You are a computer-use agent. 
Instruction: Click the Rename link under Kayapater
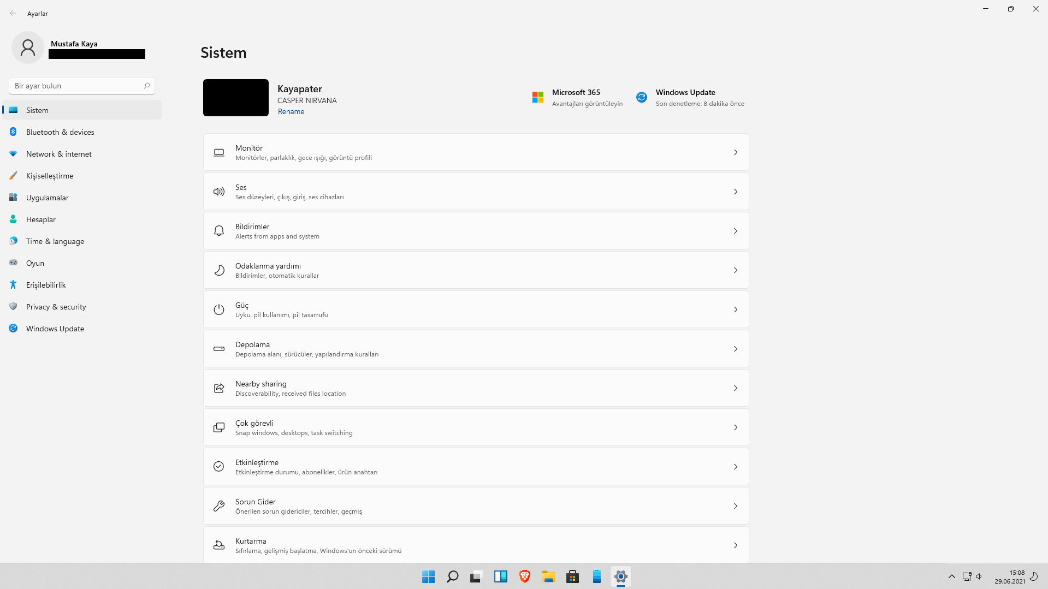tap(291, 111)
